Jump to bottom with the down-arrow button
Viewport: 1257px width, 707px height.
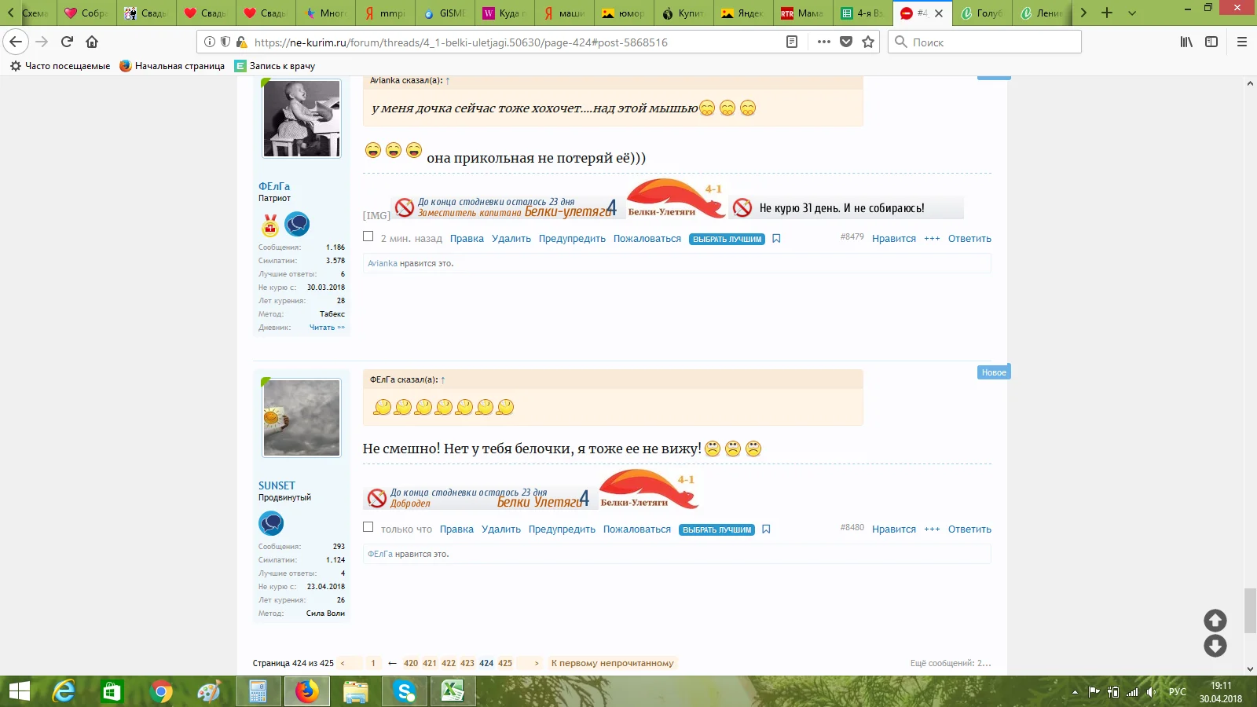coord(1215,646)
